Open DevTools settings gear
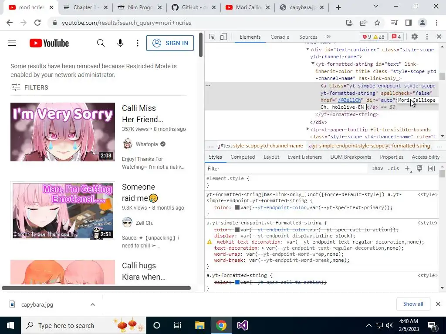The image size is (446, 334). coord(415,37)
